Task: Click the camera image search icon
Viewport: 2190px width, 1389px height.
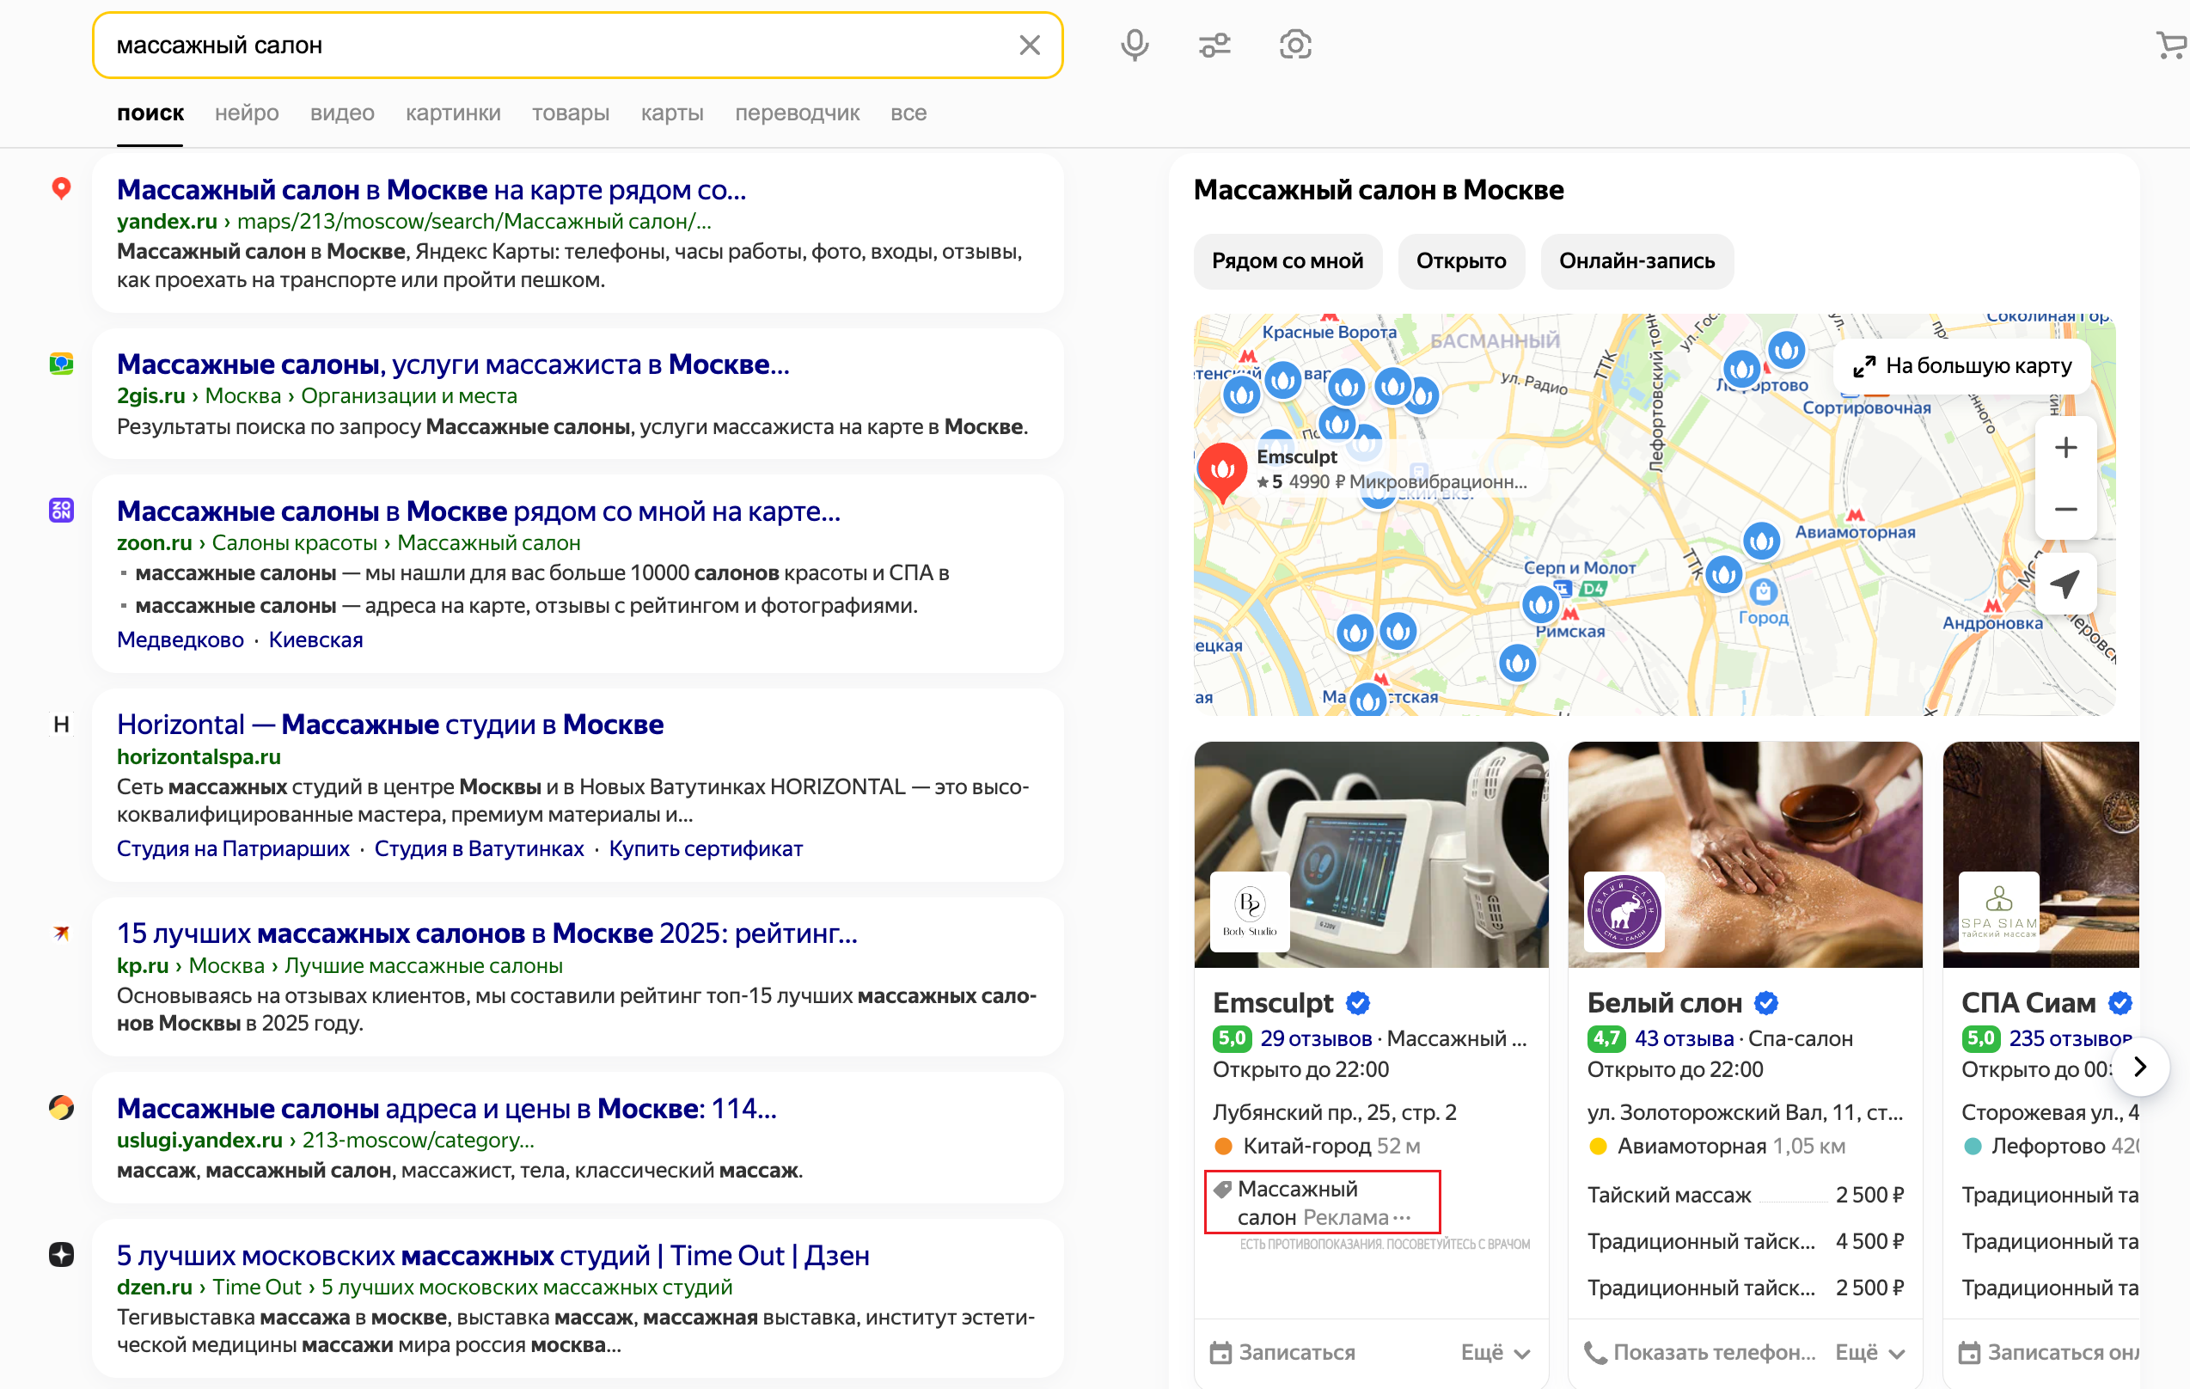Action: pyautogui.click(x=1295, y=45)
